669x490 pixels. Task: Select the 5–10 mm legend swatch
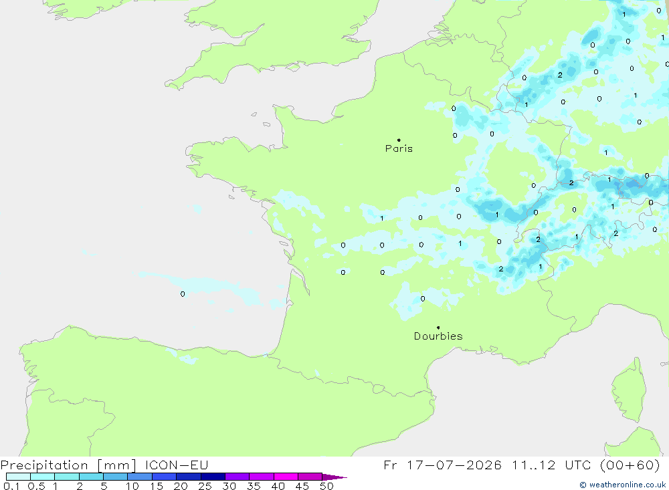coord(116,477)
